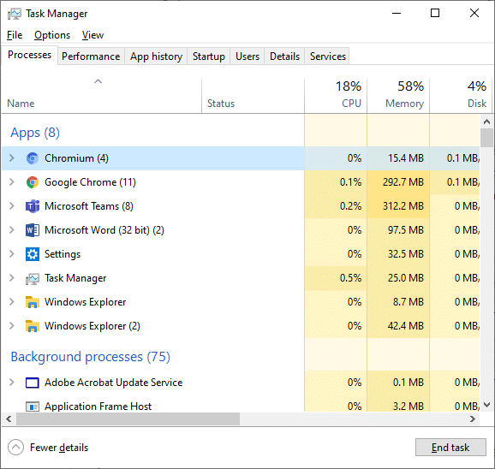Expand the Adobe Acrobat Update Service row
The image size is (495, 469).
[12, 383]
